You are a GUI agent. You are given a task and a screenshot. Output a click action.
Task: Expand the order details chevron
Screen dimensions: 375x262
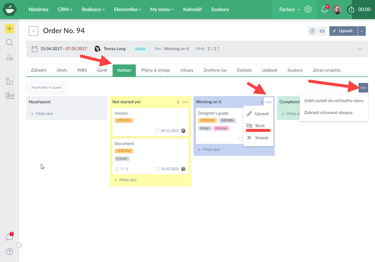[x=360, y=49]
